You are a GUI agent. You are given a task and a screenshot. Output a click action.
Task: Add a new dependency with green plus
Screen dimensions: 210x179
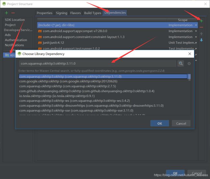201,21
